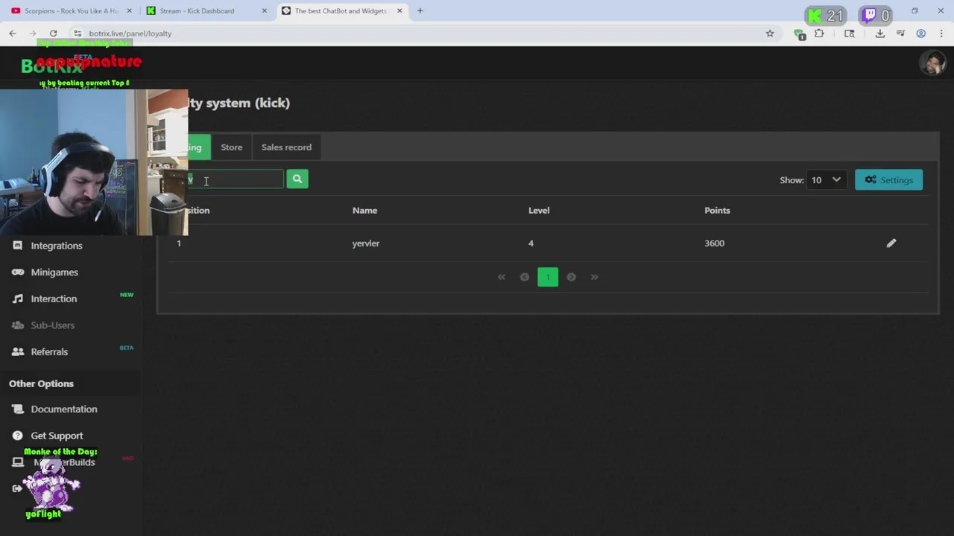Go to first page of results
The height and width of the screenshot is (536, 954).
click(x=502, y=277)
